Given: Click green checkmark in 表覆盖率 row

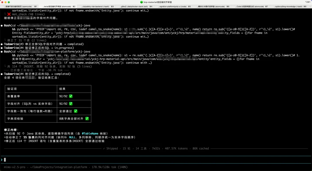Looking at the screenshot, I should pos(71,96).
